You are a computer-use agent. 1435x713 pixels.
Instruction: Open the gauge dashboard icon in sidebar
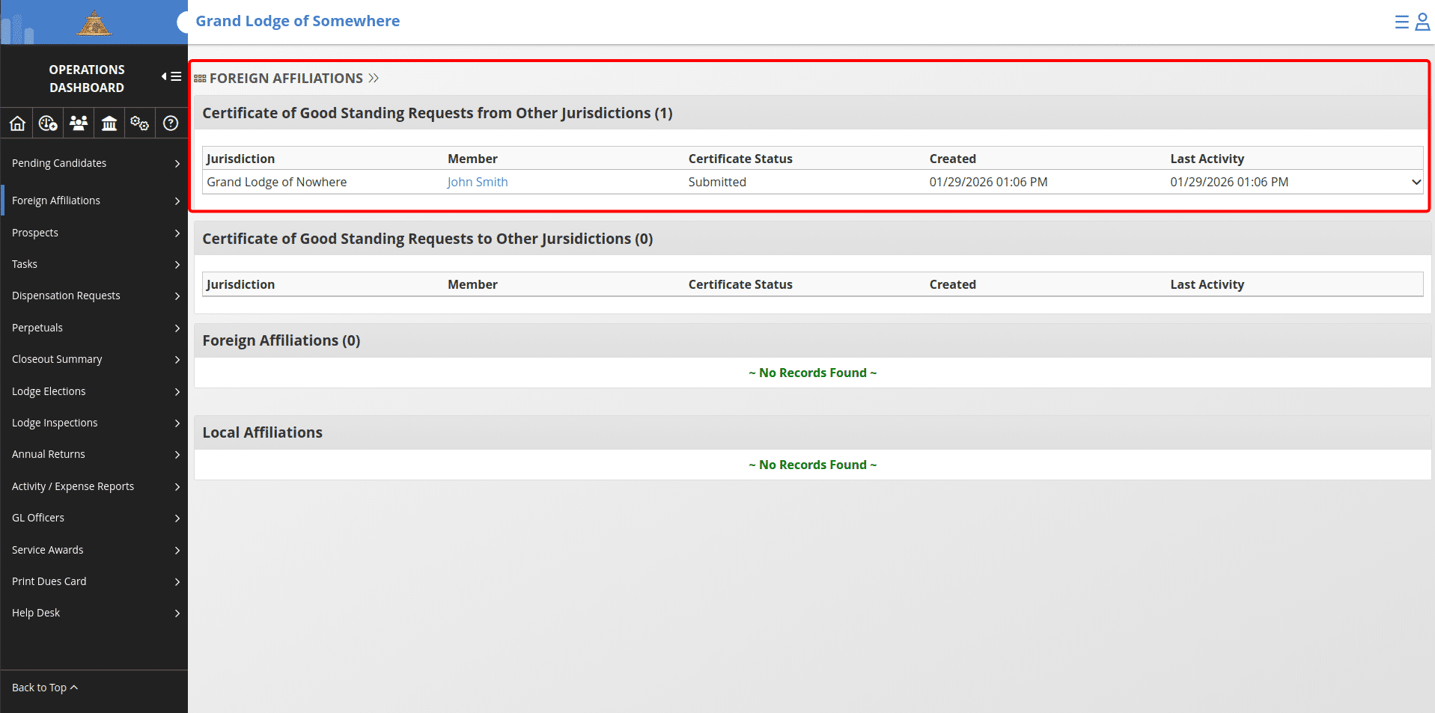pos(48,123)
